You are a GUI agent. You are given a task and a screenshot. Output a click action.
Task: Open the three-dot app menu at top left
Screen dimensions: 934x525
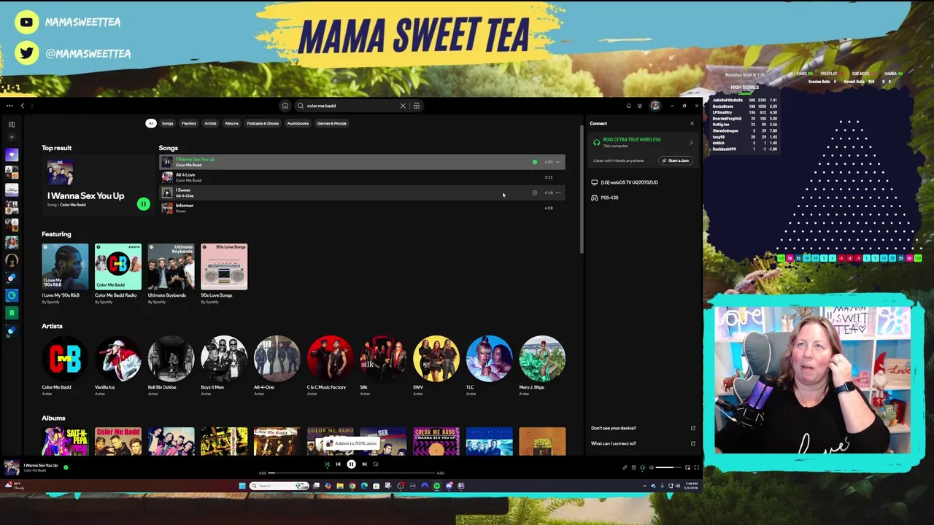pyautogui.click(x=9, y=106)
